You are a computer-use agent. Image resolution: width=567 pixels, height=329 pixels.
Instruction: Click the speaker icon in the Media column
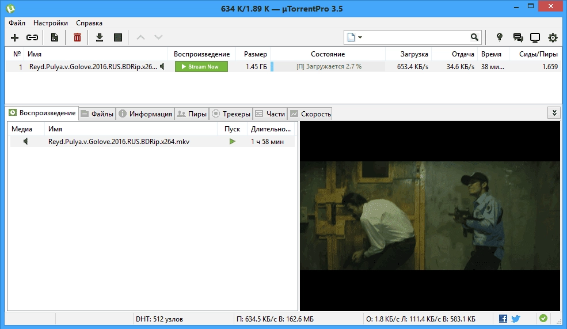point(26,142)
